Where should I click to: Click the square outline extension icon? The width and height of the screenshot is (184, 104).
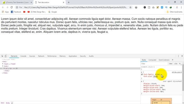click(x=149, y=7)
